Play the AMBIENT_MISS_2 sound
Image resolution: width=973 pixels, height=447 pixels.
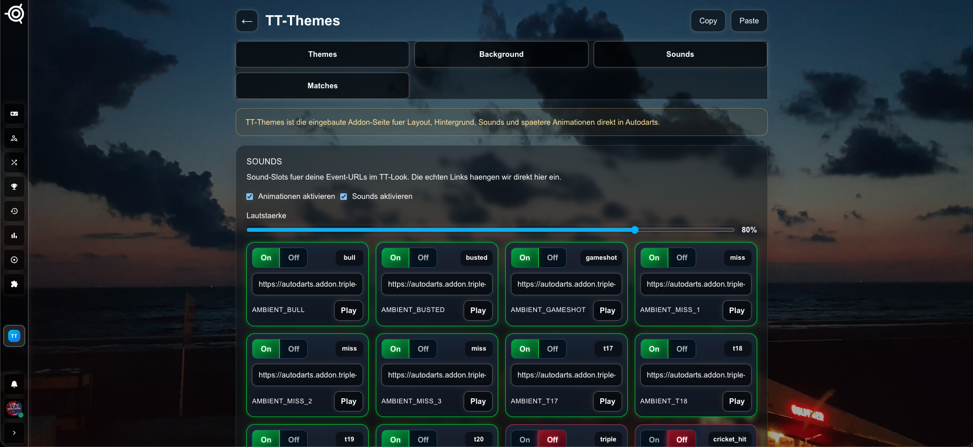(x=348, y=401)
